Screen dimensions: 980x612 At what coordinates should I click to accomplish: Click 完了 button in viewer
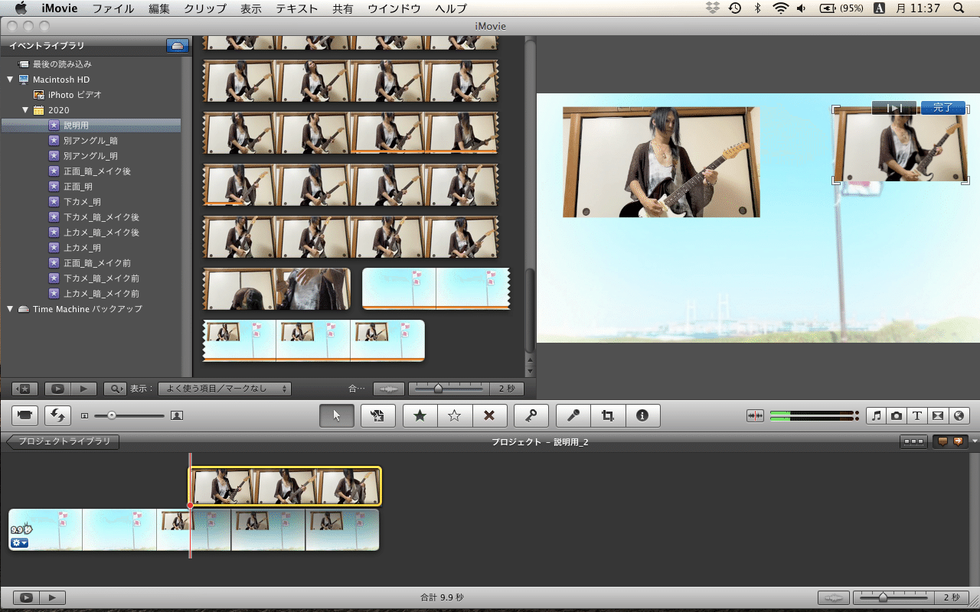[x=943, y=108]
